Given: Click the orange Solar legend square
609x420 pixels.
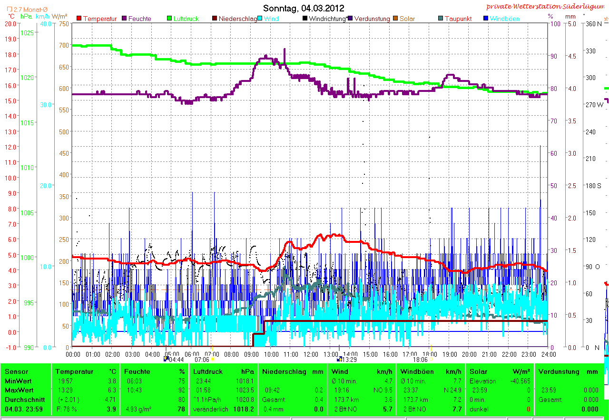Looking at the screenshot, I should [x=395, y=19].
